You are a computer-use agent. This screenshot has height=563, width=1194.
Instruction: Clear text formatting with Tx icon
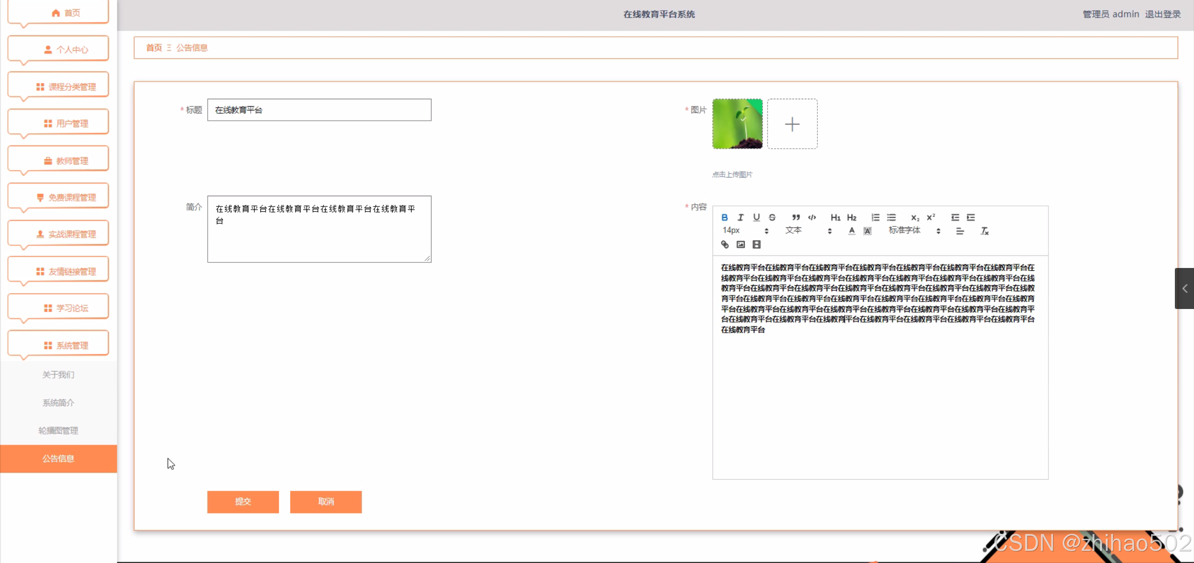tap(985, 231)
